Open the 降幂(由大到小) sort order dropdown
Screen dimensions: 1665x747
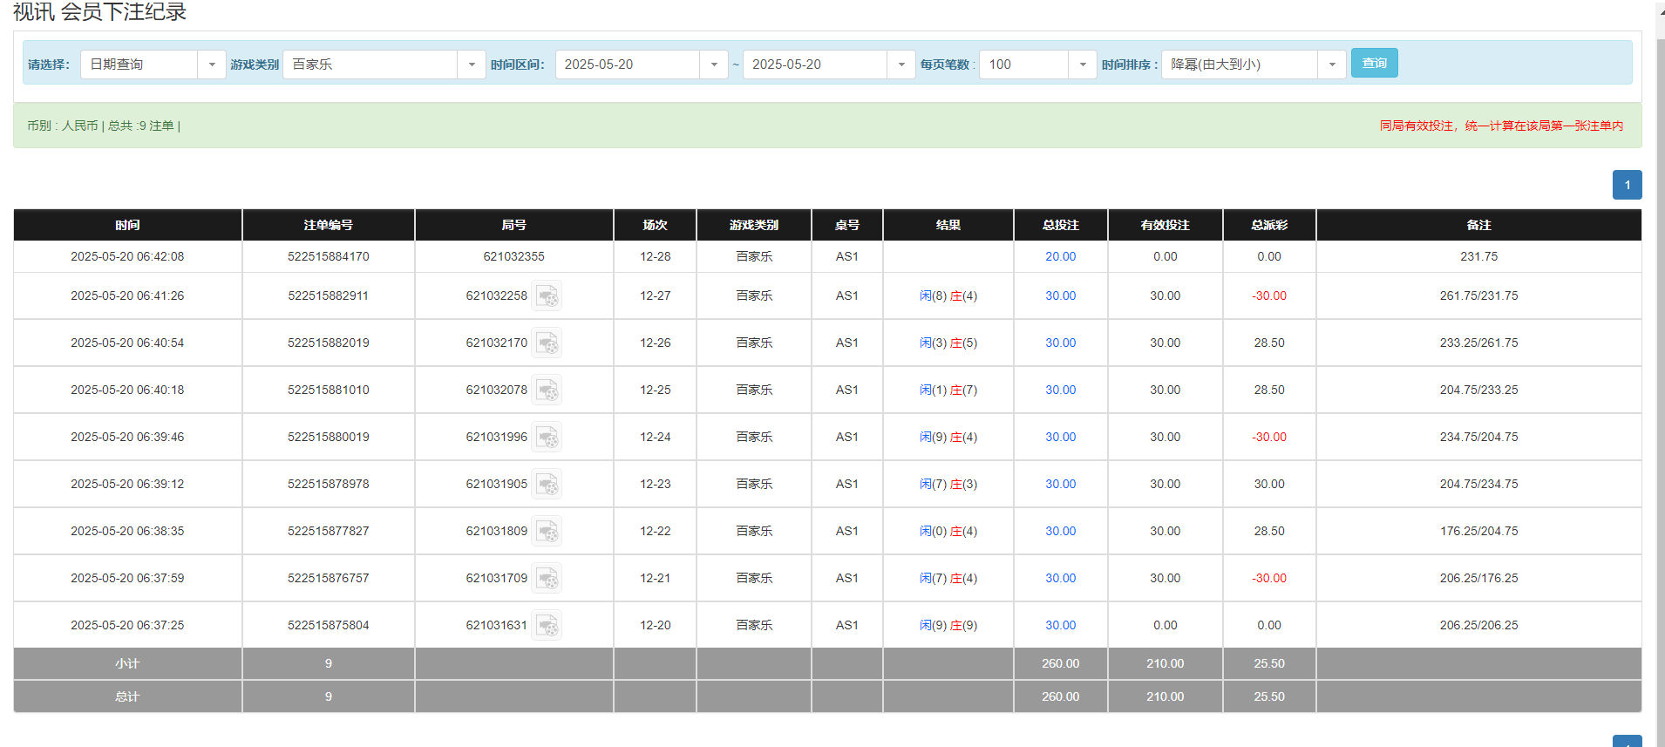coord(1331,65)
